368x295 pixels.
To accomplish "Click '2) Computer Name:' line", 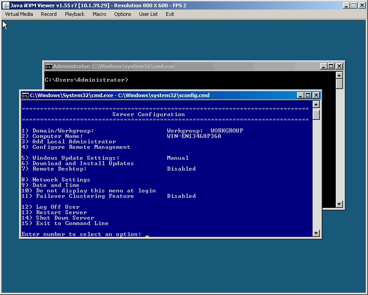I will [x=52, y=136].
